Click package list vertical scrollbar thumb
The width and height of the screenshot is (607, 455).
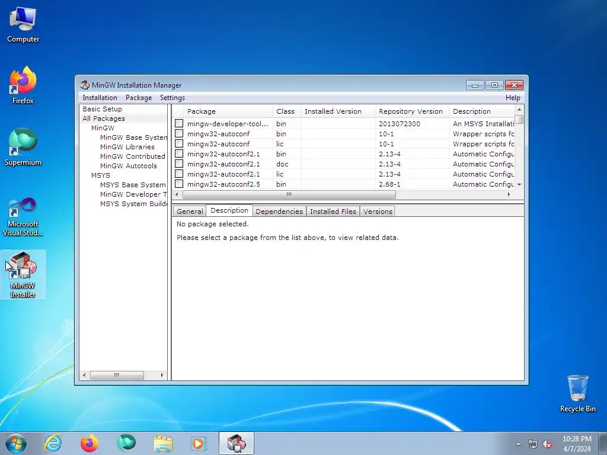(x=519, y=120)
